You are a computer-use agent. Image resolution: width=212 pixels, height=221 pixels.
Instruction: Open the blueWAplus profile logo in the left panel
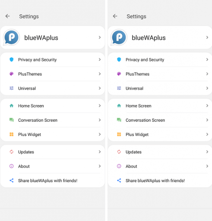[x=11, y=38]
